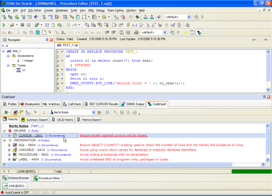Click the lightning bolt icon in second toolbar
This screenshot has width=272, height=196.
click(x=128, y=25)
